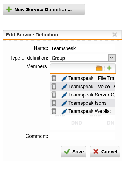
Task: Add new member with green plus icon
Action: (109, 68)
